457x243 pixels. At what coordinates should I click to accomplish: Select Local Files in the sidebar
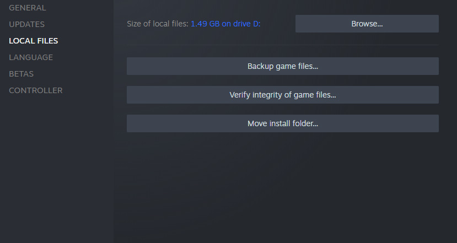click(x=34, y=41)
